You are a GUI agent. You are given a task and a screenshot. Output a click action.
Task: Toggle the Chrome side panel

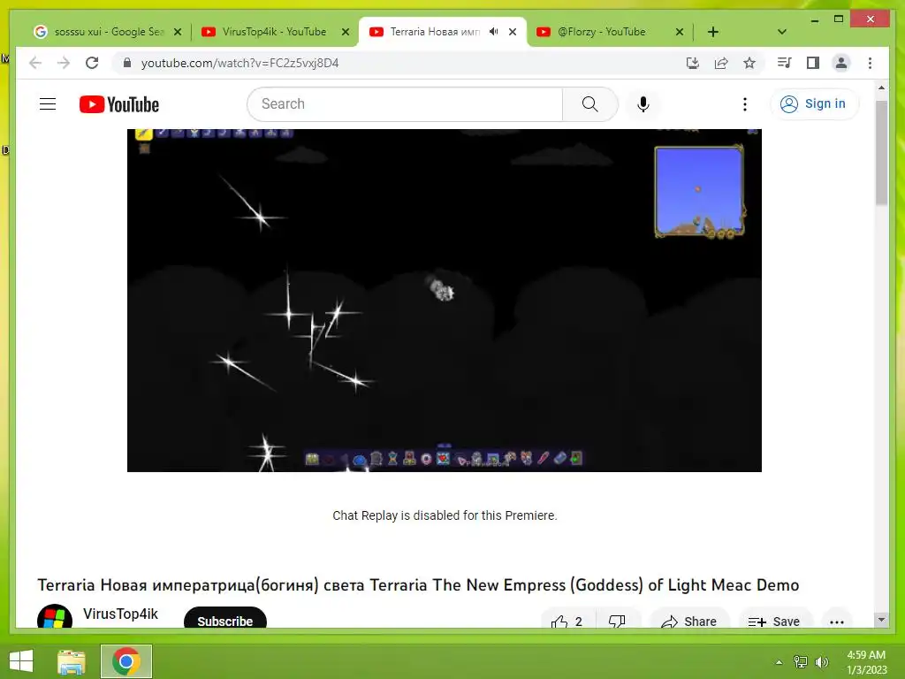(x=813, y=63)
